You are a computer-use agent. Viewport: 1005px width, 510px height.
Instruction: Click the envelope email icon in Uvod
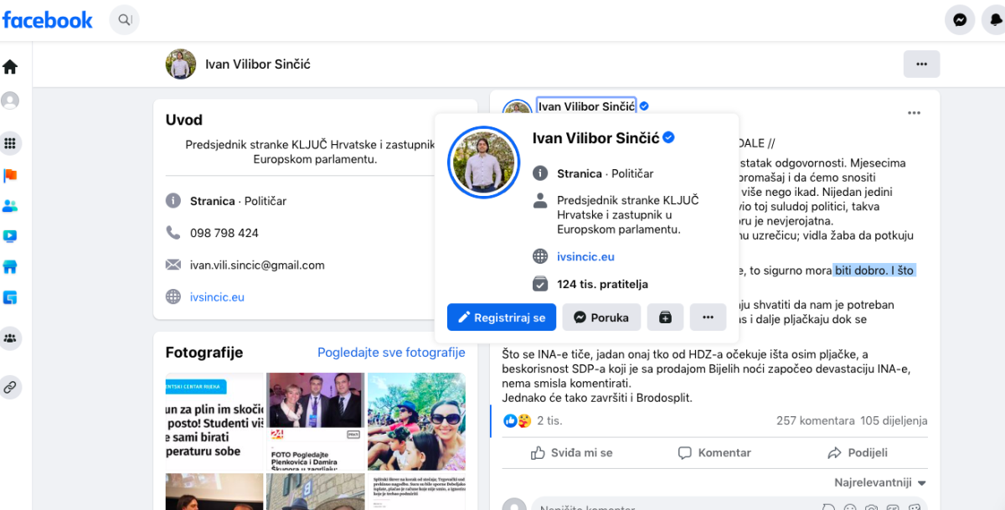point(173,265)
